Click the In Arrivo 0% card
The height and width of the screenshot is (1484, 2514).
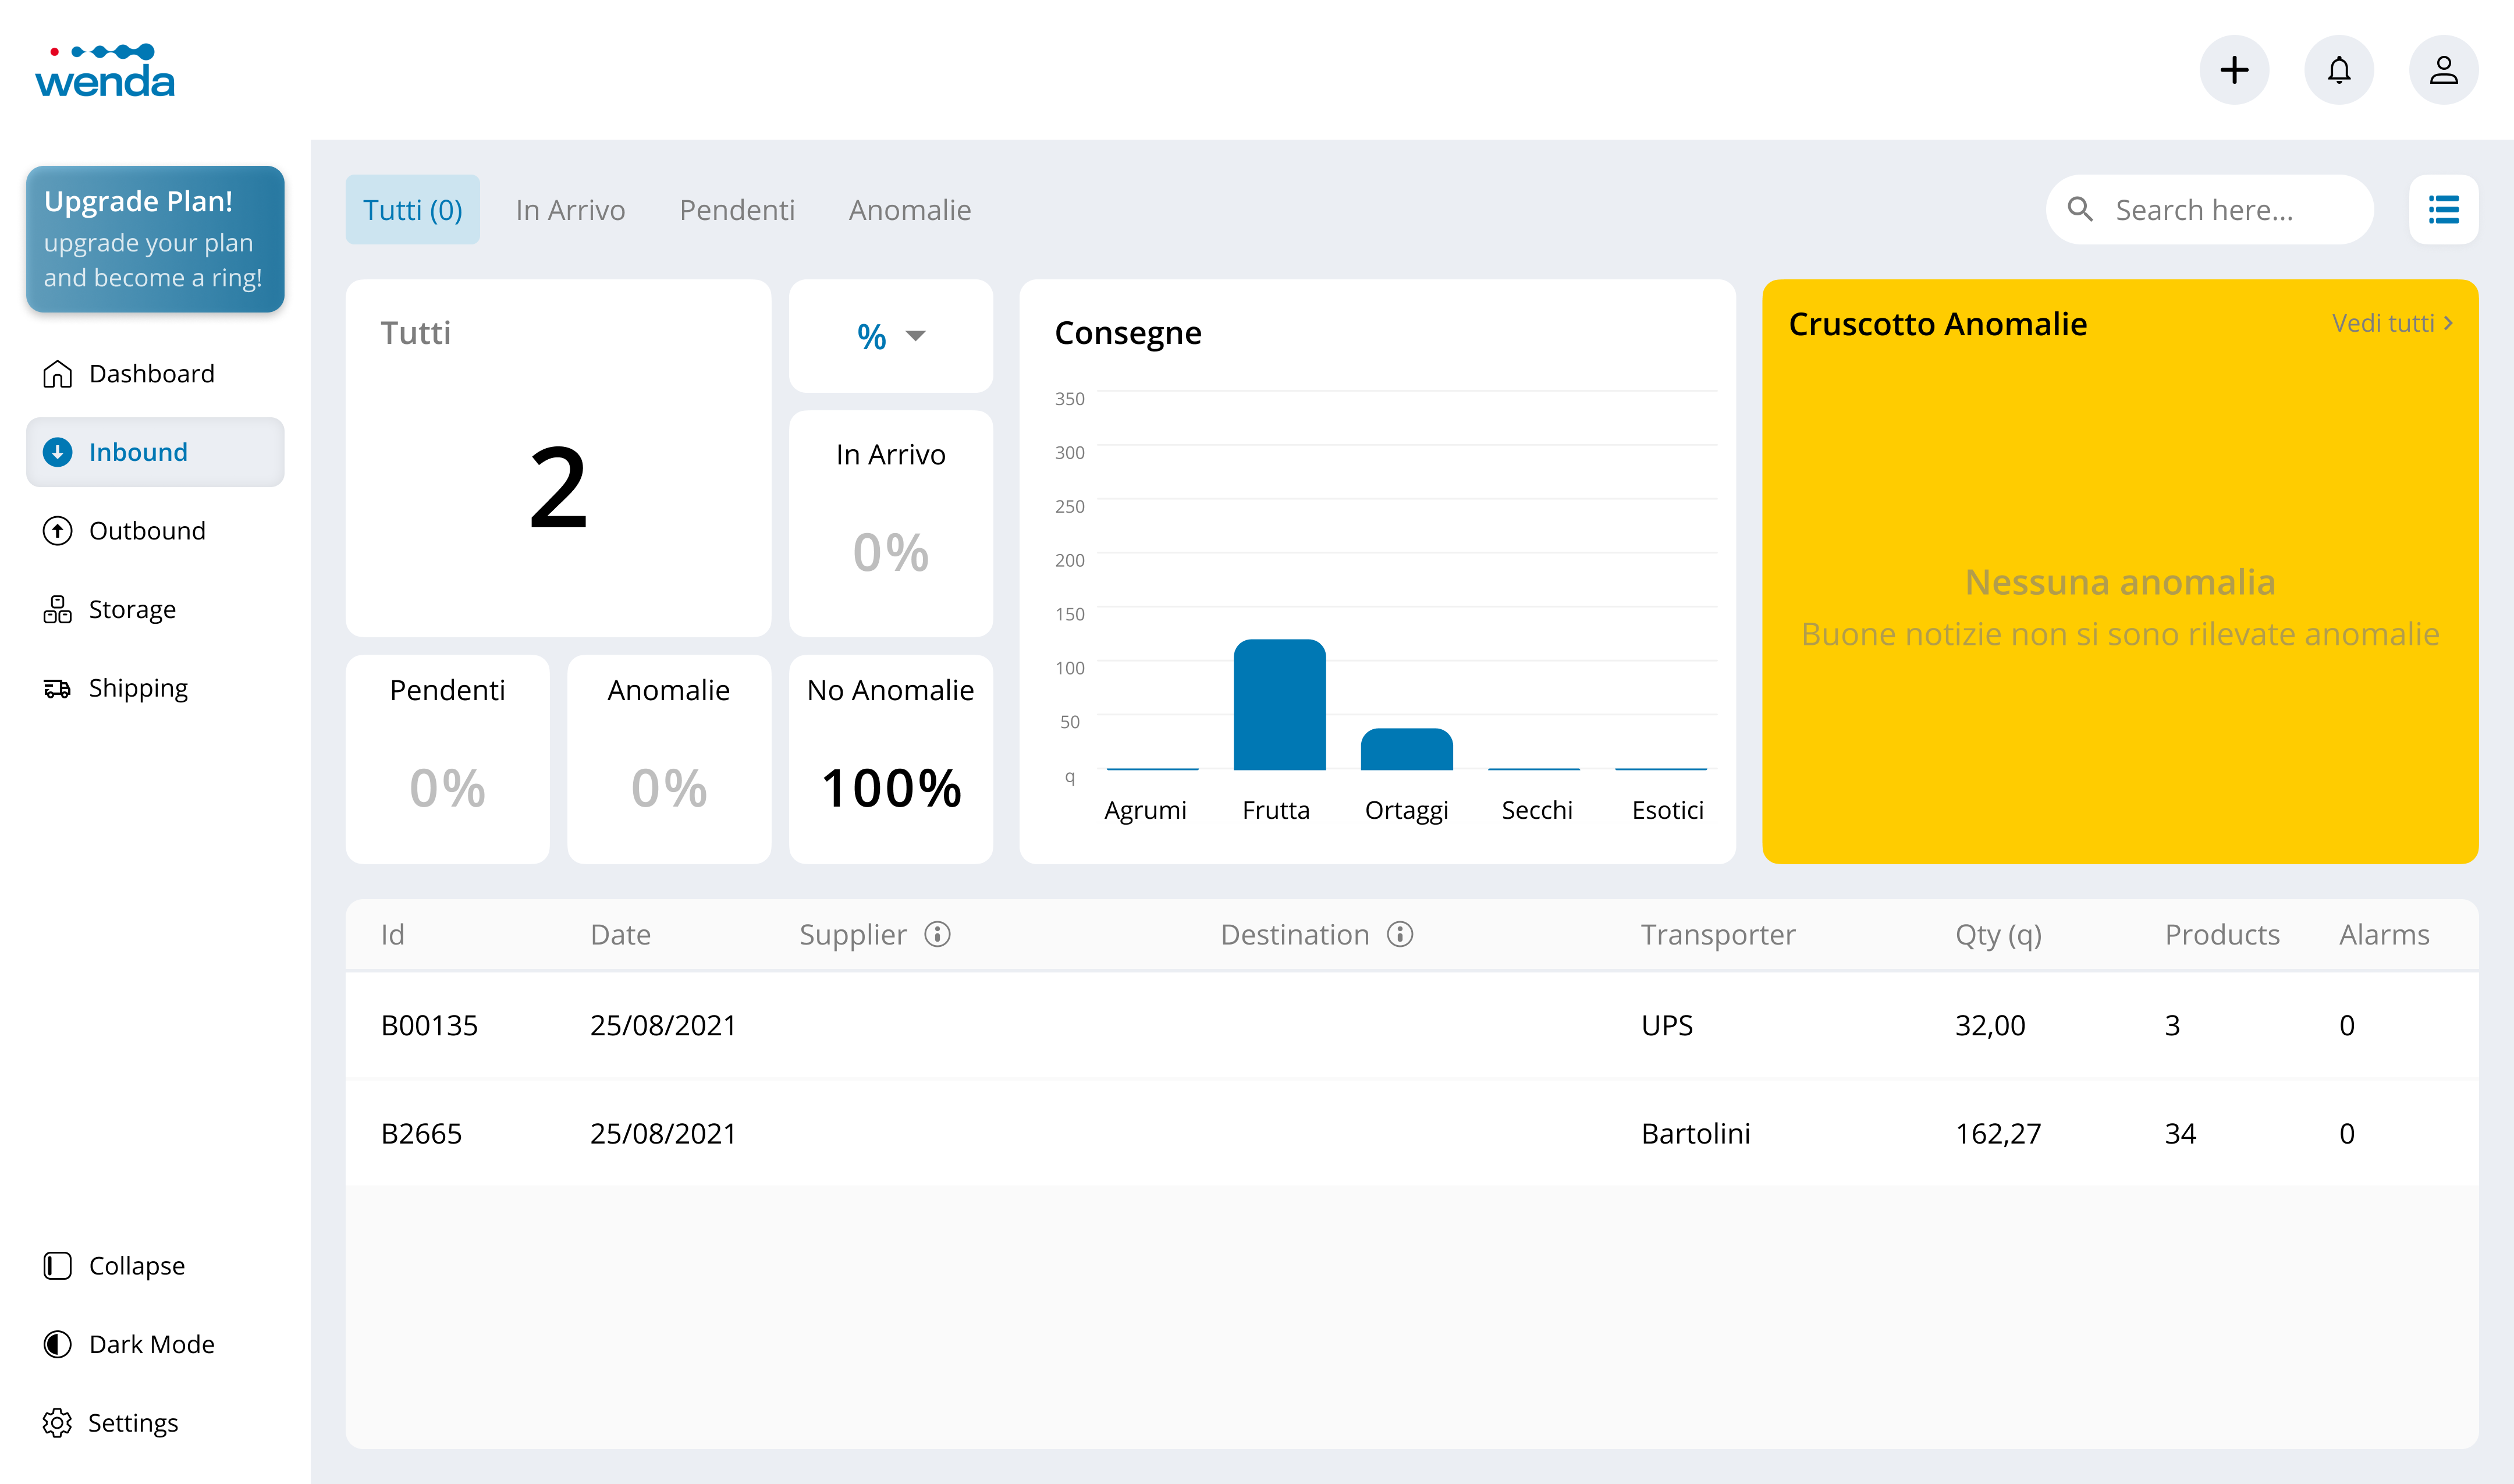891,524
